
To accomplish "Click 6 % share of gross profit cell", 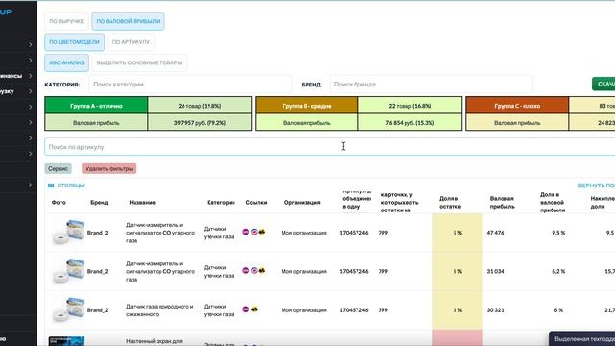I will tap(559, 310).
